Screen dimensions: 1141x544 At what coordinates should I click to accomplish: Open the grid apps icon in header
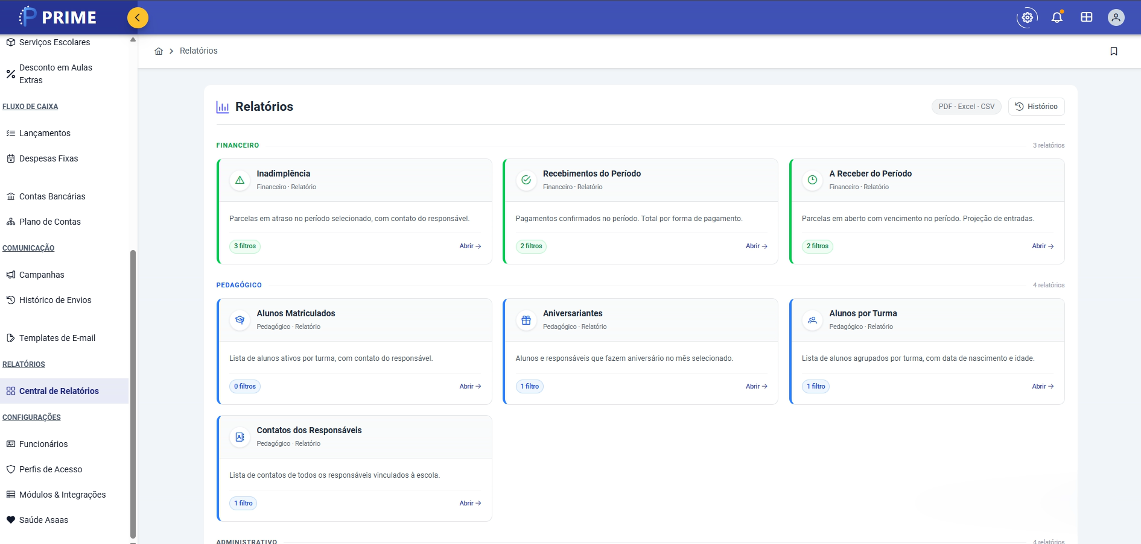pos(1087,17)
